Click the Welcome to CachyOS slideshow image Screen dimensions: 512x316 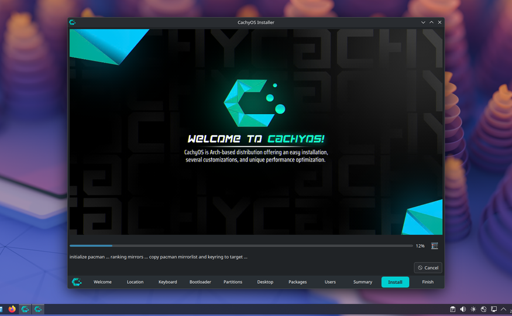(x=256, y=132)
